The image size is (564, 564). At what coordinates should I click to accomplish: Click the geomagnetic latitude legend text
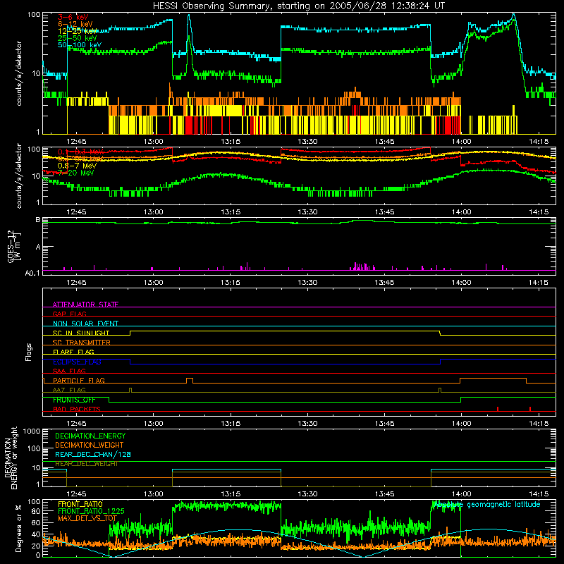(487, 504)
